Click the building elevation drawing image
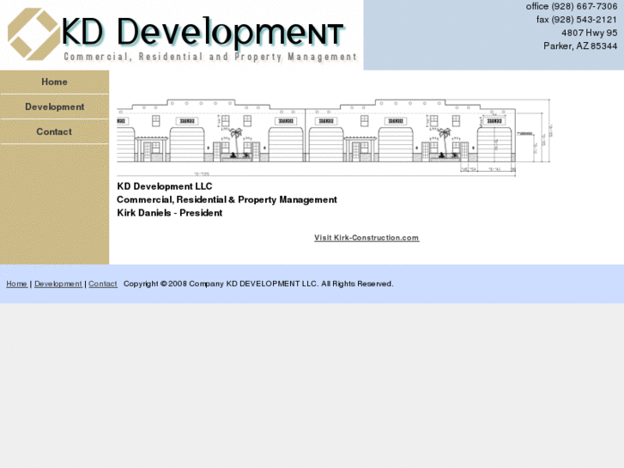The image size is (624, 468). [335, 137]
